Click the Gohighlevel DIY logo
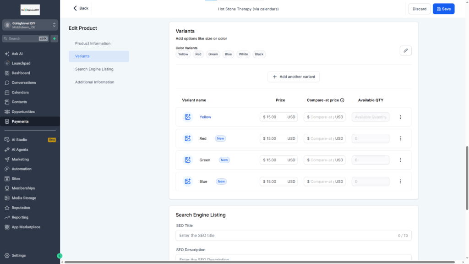The image size is (469, 264). coord(30,10)
